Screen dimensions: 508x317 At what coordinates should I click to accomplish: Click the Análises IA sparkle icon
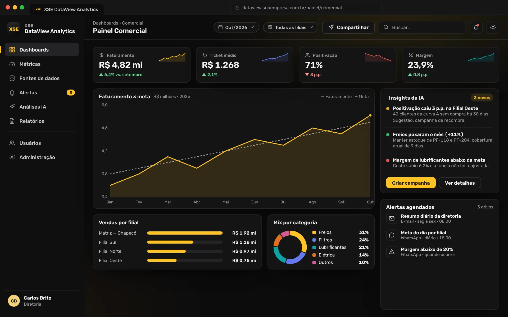coord(12,107)
